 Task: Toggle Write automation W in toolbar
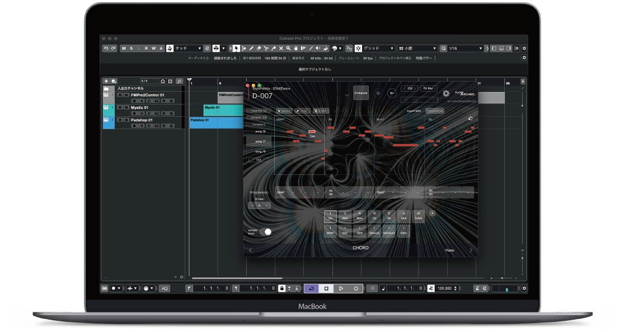click(x=154, y=49)
